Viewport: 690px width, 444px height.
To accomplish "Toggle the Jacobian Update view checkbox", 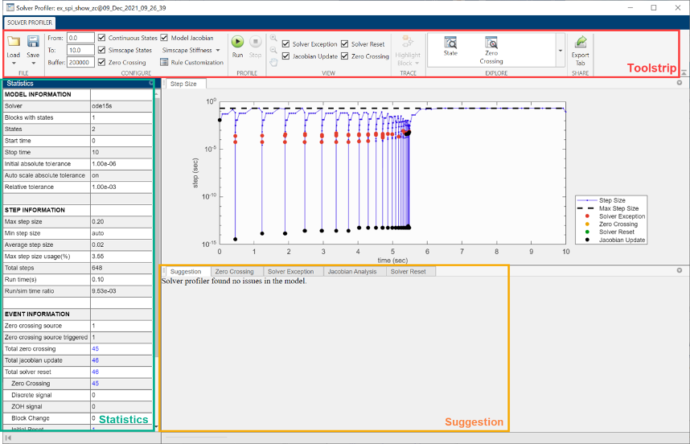I will pos(285,56).
